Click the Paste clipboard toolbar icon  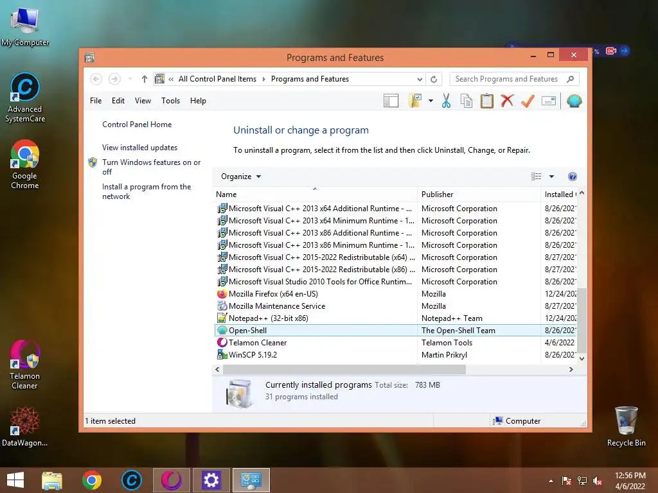(487, 101)
